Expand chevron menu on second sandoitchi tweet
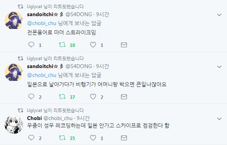 [x=219, y=67]
